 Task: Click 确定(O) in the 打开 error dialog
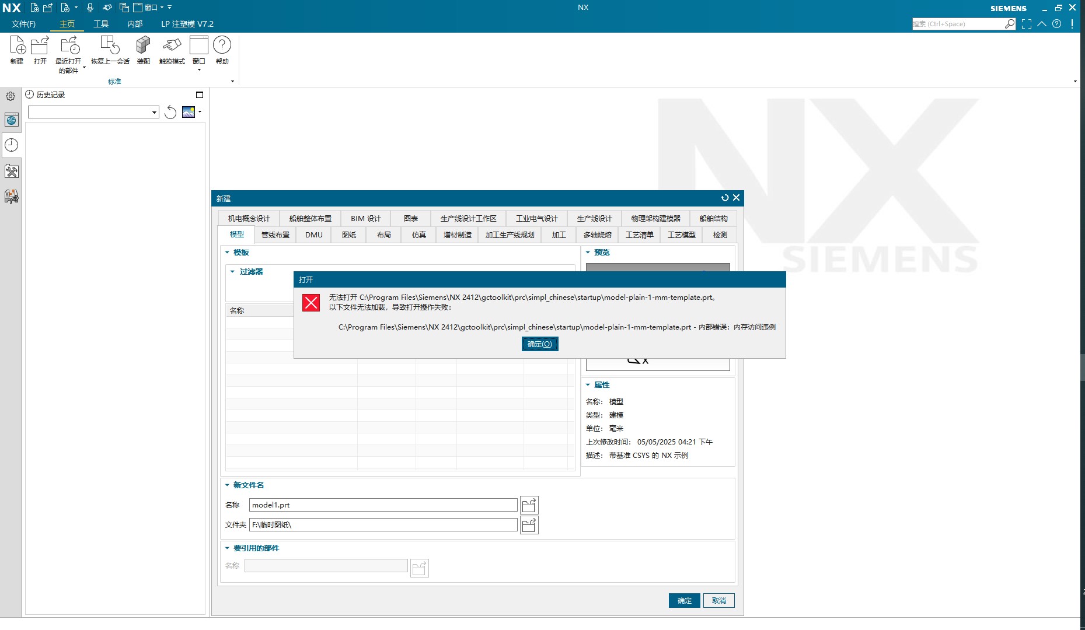pos(540,344)
